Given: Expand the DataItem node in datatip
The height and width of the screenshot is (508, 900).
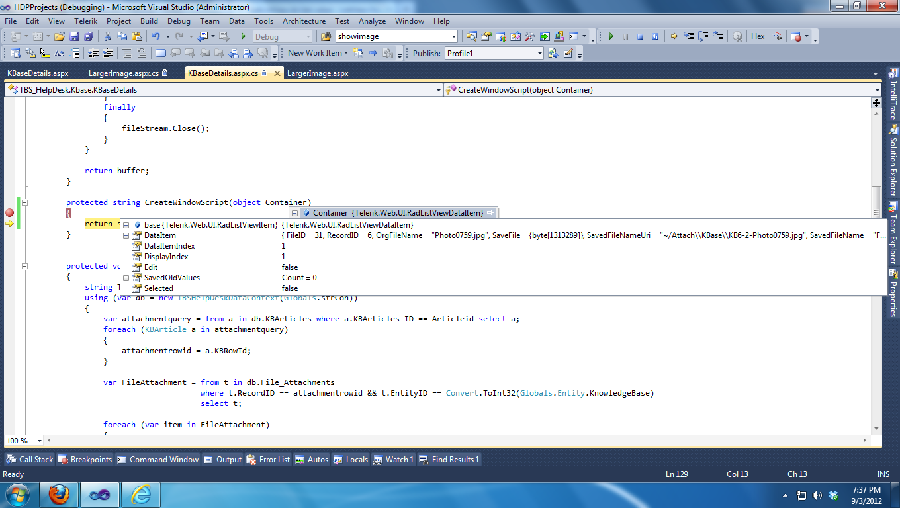Looking at the screenshot, I should pyautogui.click(x=126, y=235).
